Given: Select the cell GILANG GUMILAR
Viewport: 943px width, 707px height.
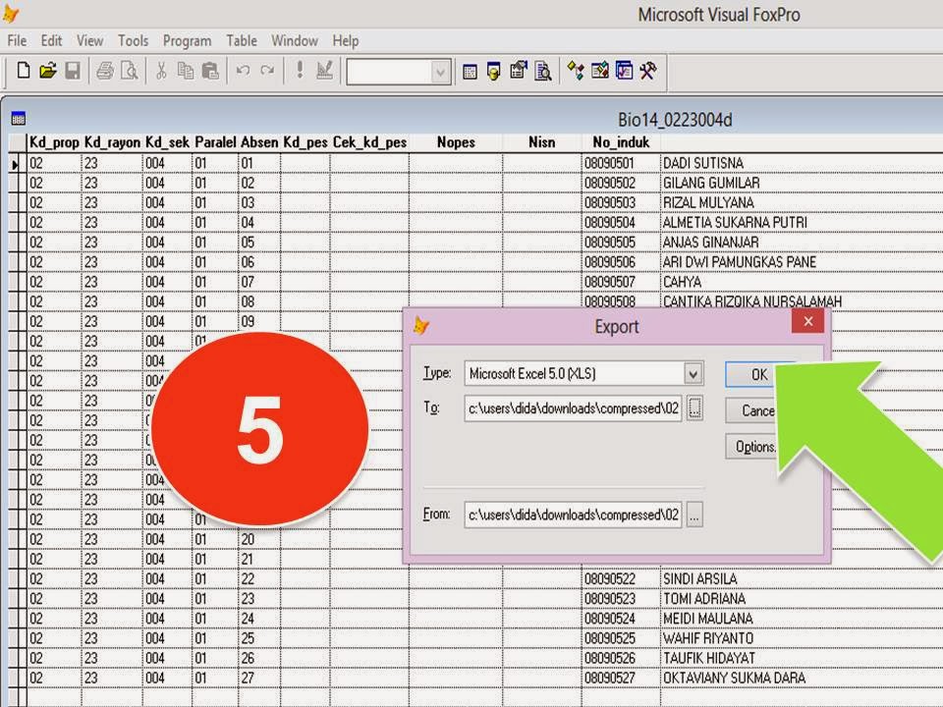Looking at the screenshot, I should point(711,183).
